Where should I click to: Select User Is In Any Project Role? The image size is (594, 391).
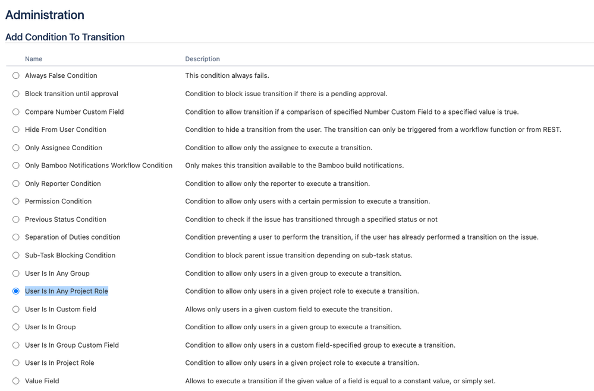[x=15, y=291]
